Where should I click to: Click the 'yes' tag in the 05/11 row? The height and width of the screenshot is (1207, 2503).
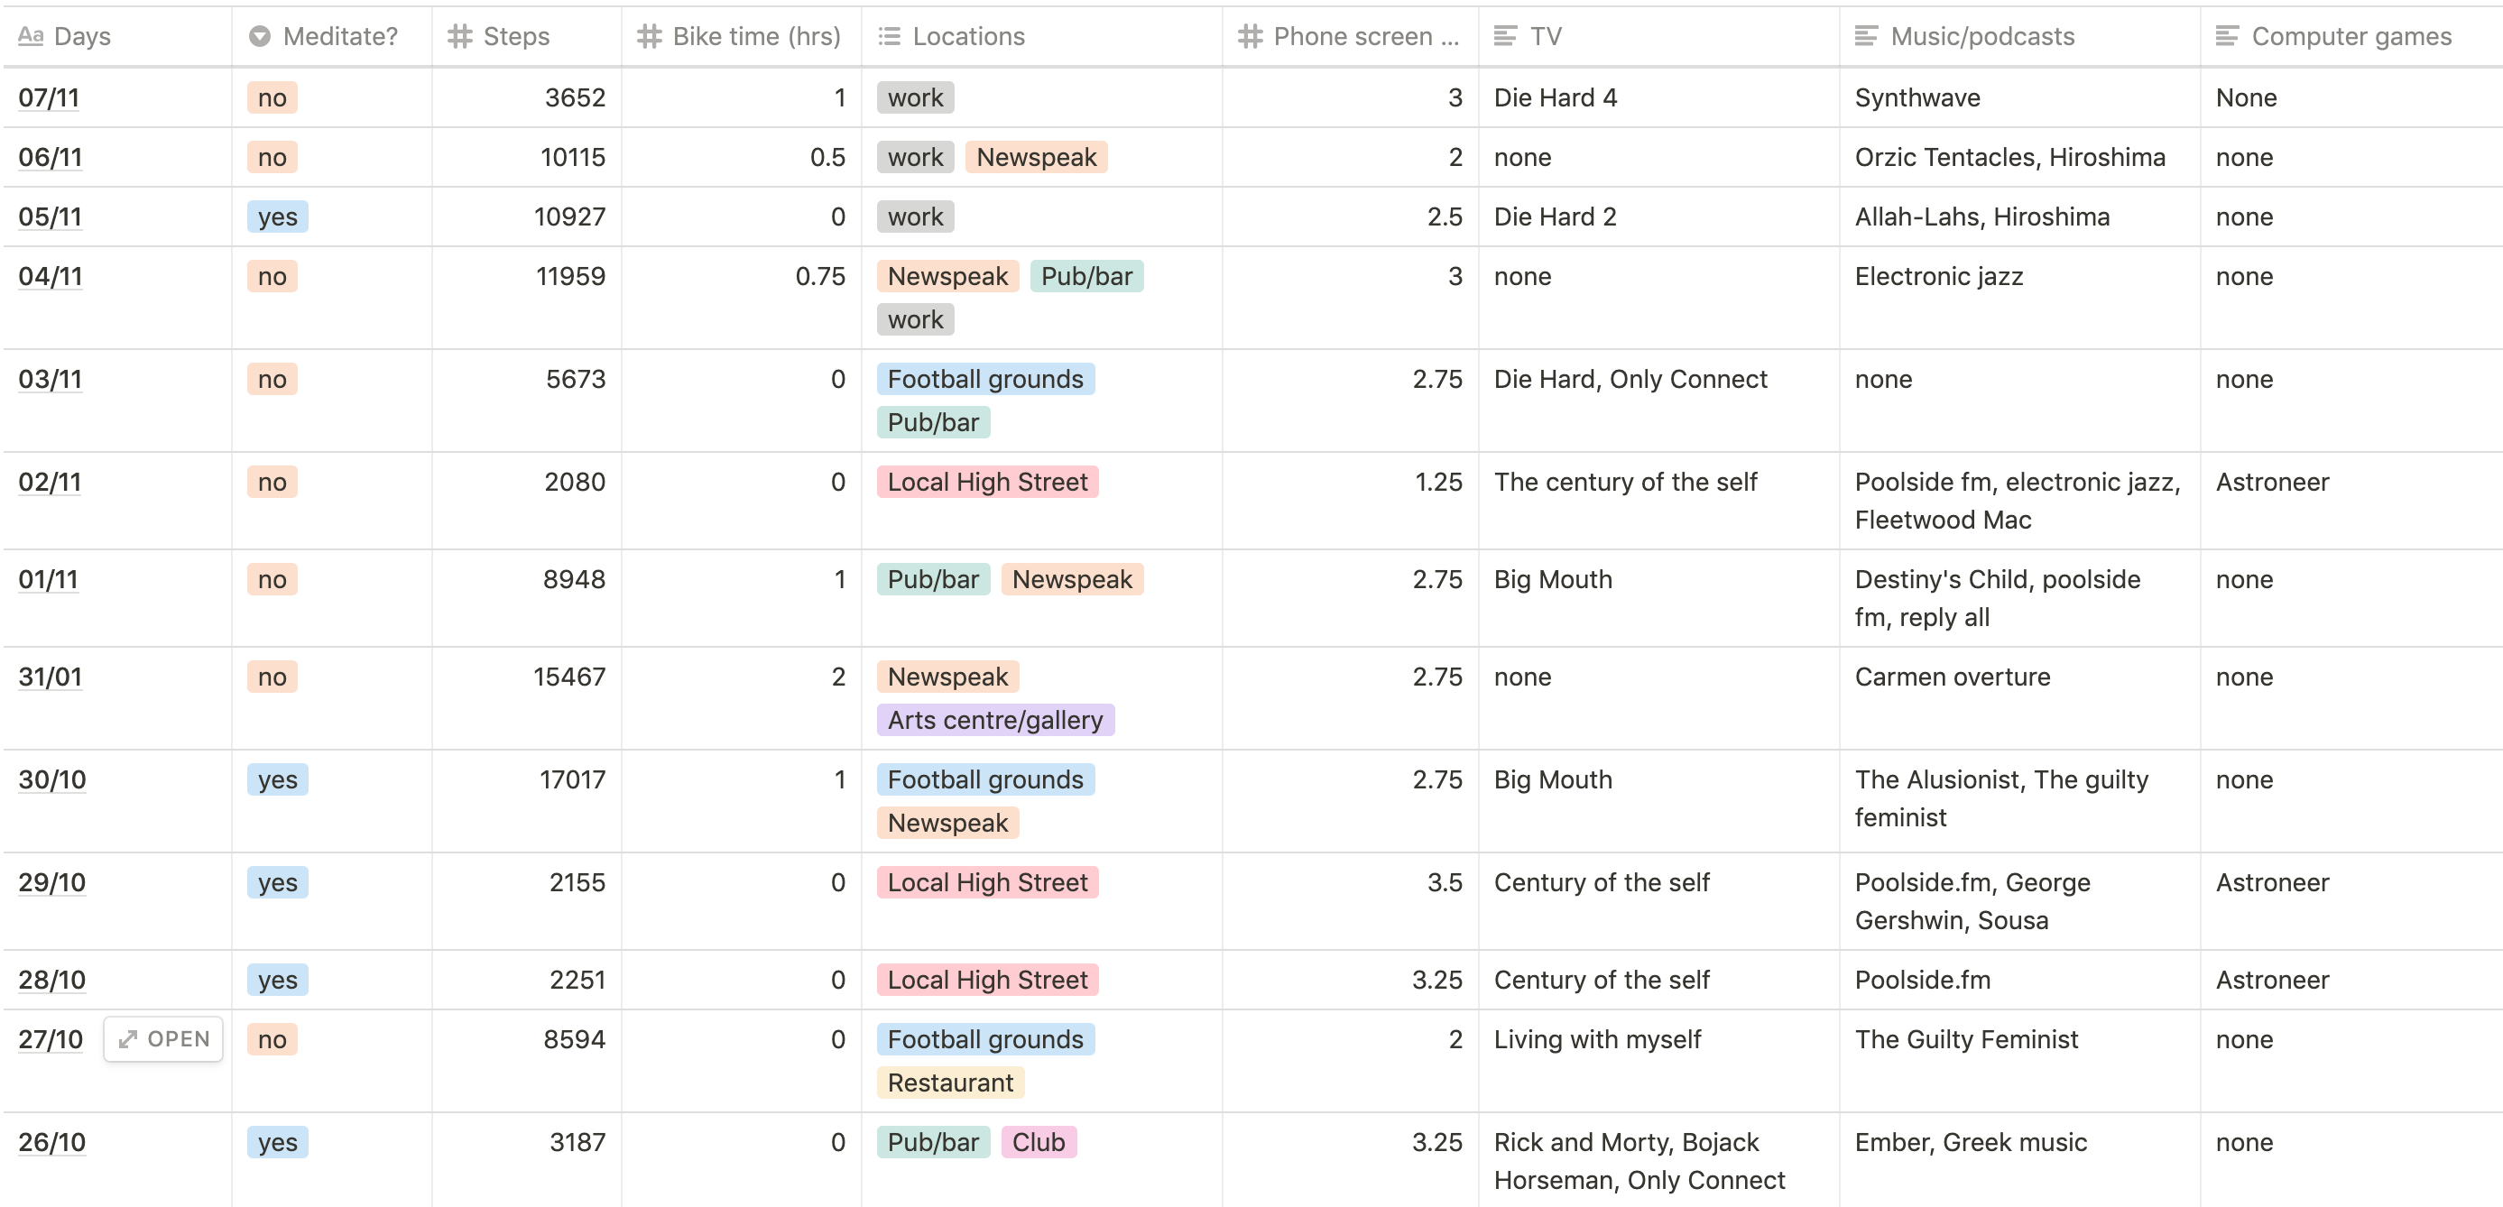click(278, 217)
